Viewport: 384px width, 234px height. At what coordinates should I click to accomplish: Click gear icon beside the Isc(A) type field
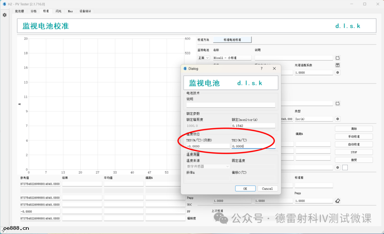coord(338,119)
